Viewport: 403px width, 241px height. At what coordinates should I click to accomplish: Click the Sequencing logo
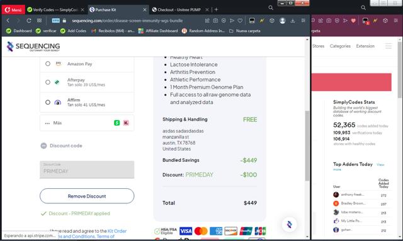[33, 46]
